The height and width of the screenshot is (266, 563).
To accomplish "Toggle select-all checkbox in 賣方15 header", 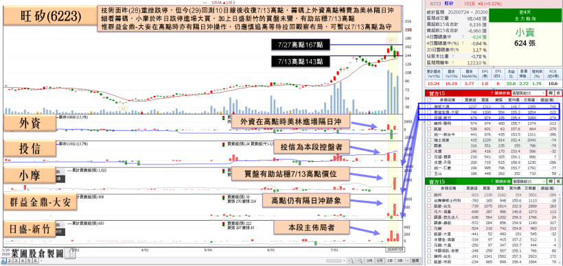I will 429,189.
